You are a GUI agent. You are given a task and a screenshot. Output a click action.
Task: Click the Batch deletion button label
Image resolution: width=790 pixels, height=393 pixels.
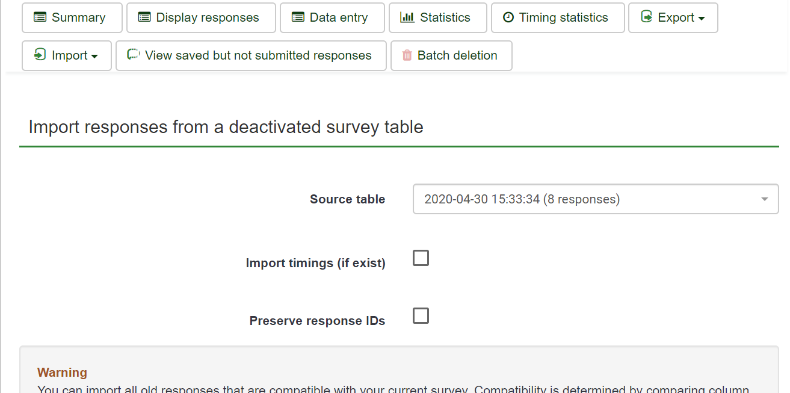pos(457,55)
